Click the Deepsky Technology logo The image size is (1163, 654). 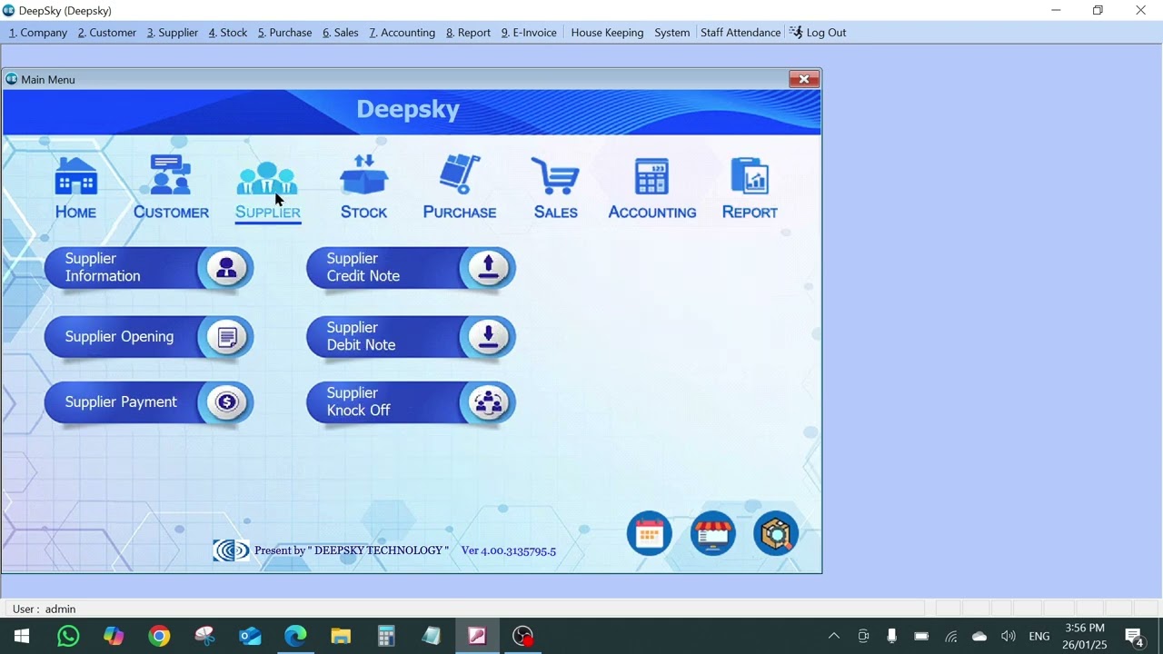pos(231,550)
